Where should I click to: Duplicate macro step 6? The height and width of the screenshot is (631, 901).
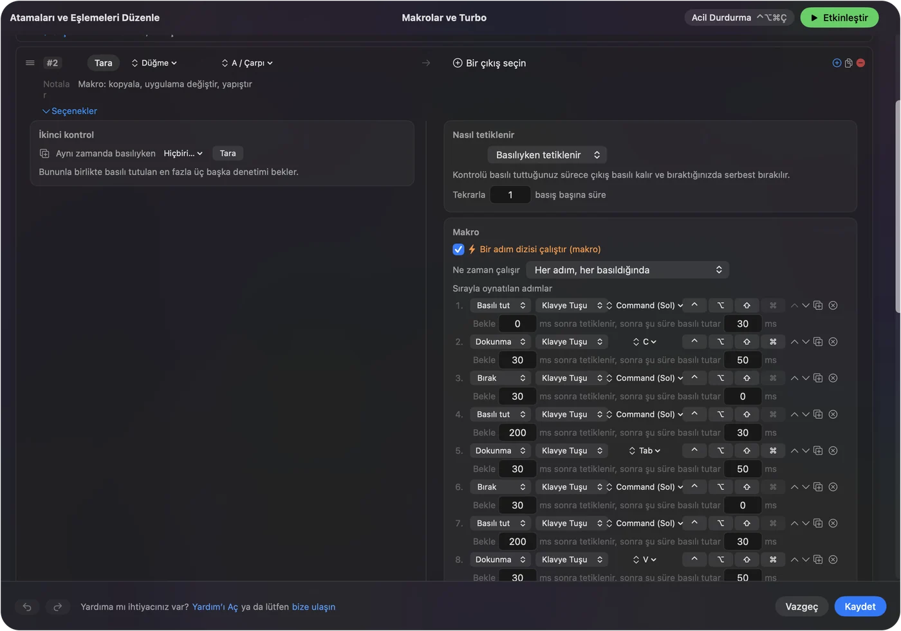818,487
